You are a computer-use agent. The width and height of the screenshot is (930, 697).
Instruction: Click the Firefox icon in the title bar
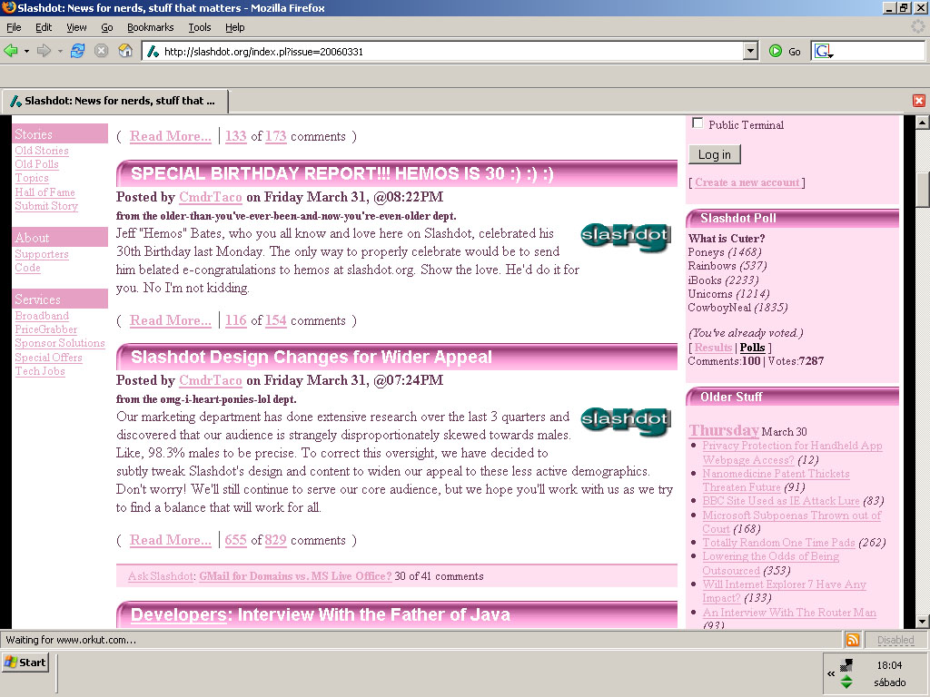(8, 7)
